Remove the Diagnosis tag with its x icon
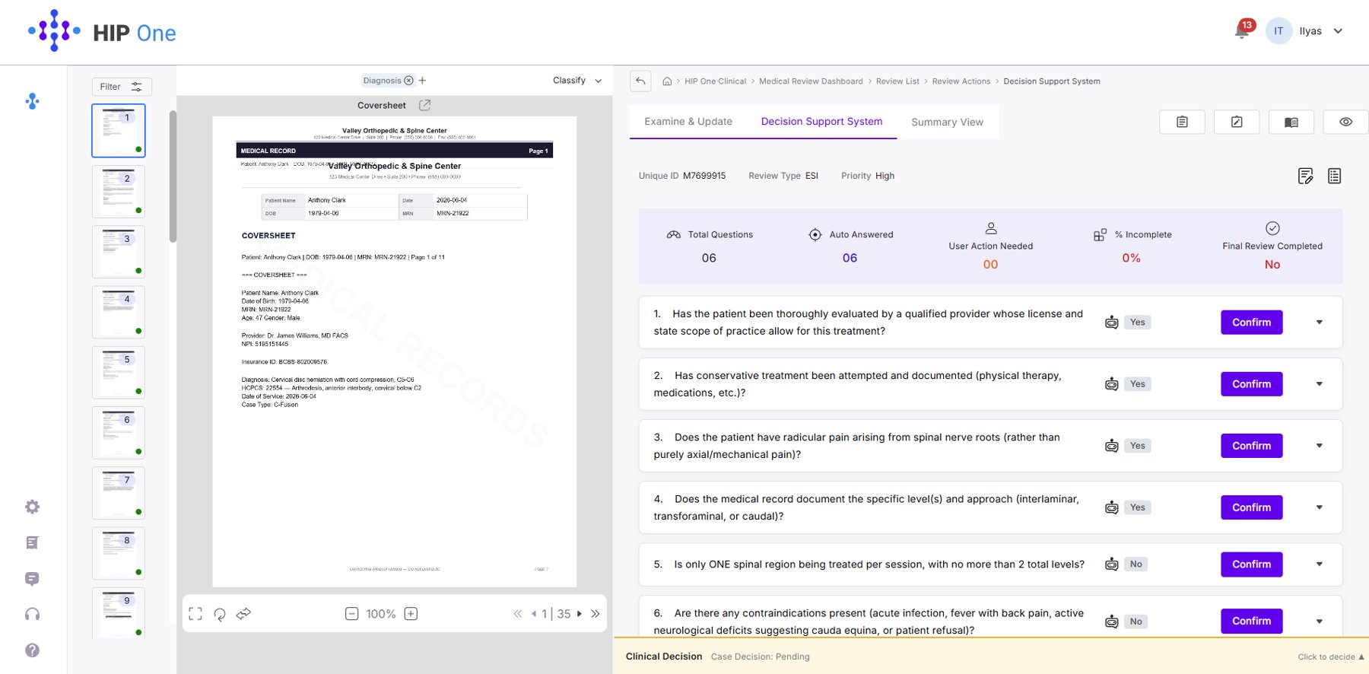Viewport: 1369px width, 674px height. click(409, 81)
